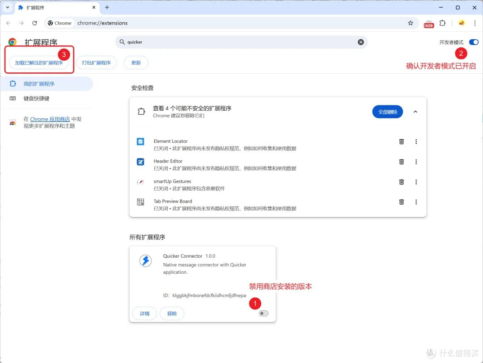Click the Chrome site info chip
This screenshot has height=363, width=483.
60,23
